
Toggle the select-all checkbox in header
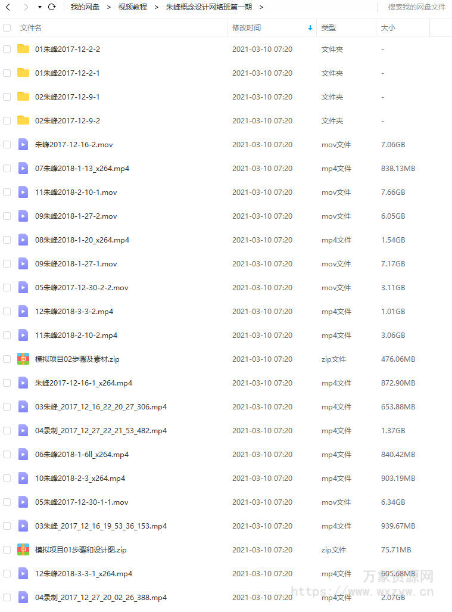(7, 28)
